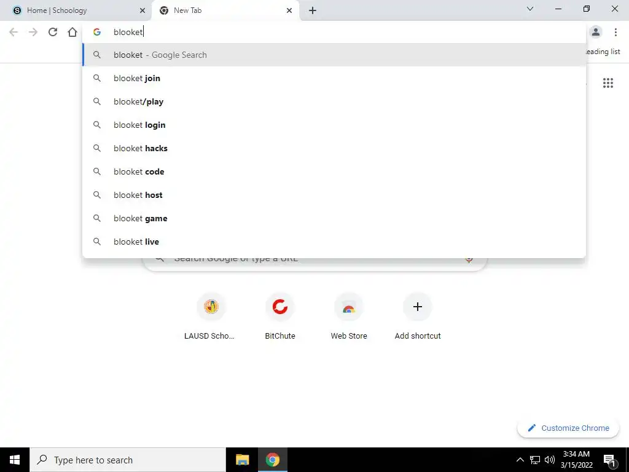Click the Chrome taskbar icon
Viewport: 629px width, 472px height.
point(272,460)
